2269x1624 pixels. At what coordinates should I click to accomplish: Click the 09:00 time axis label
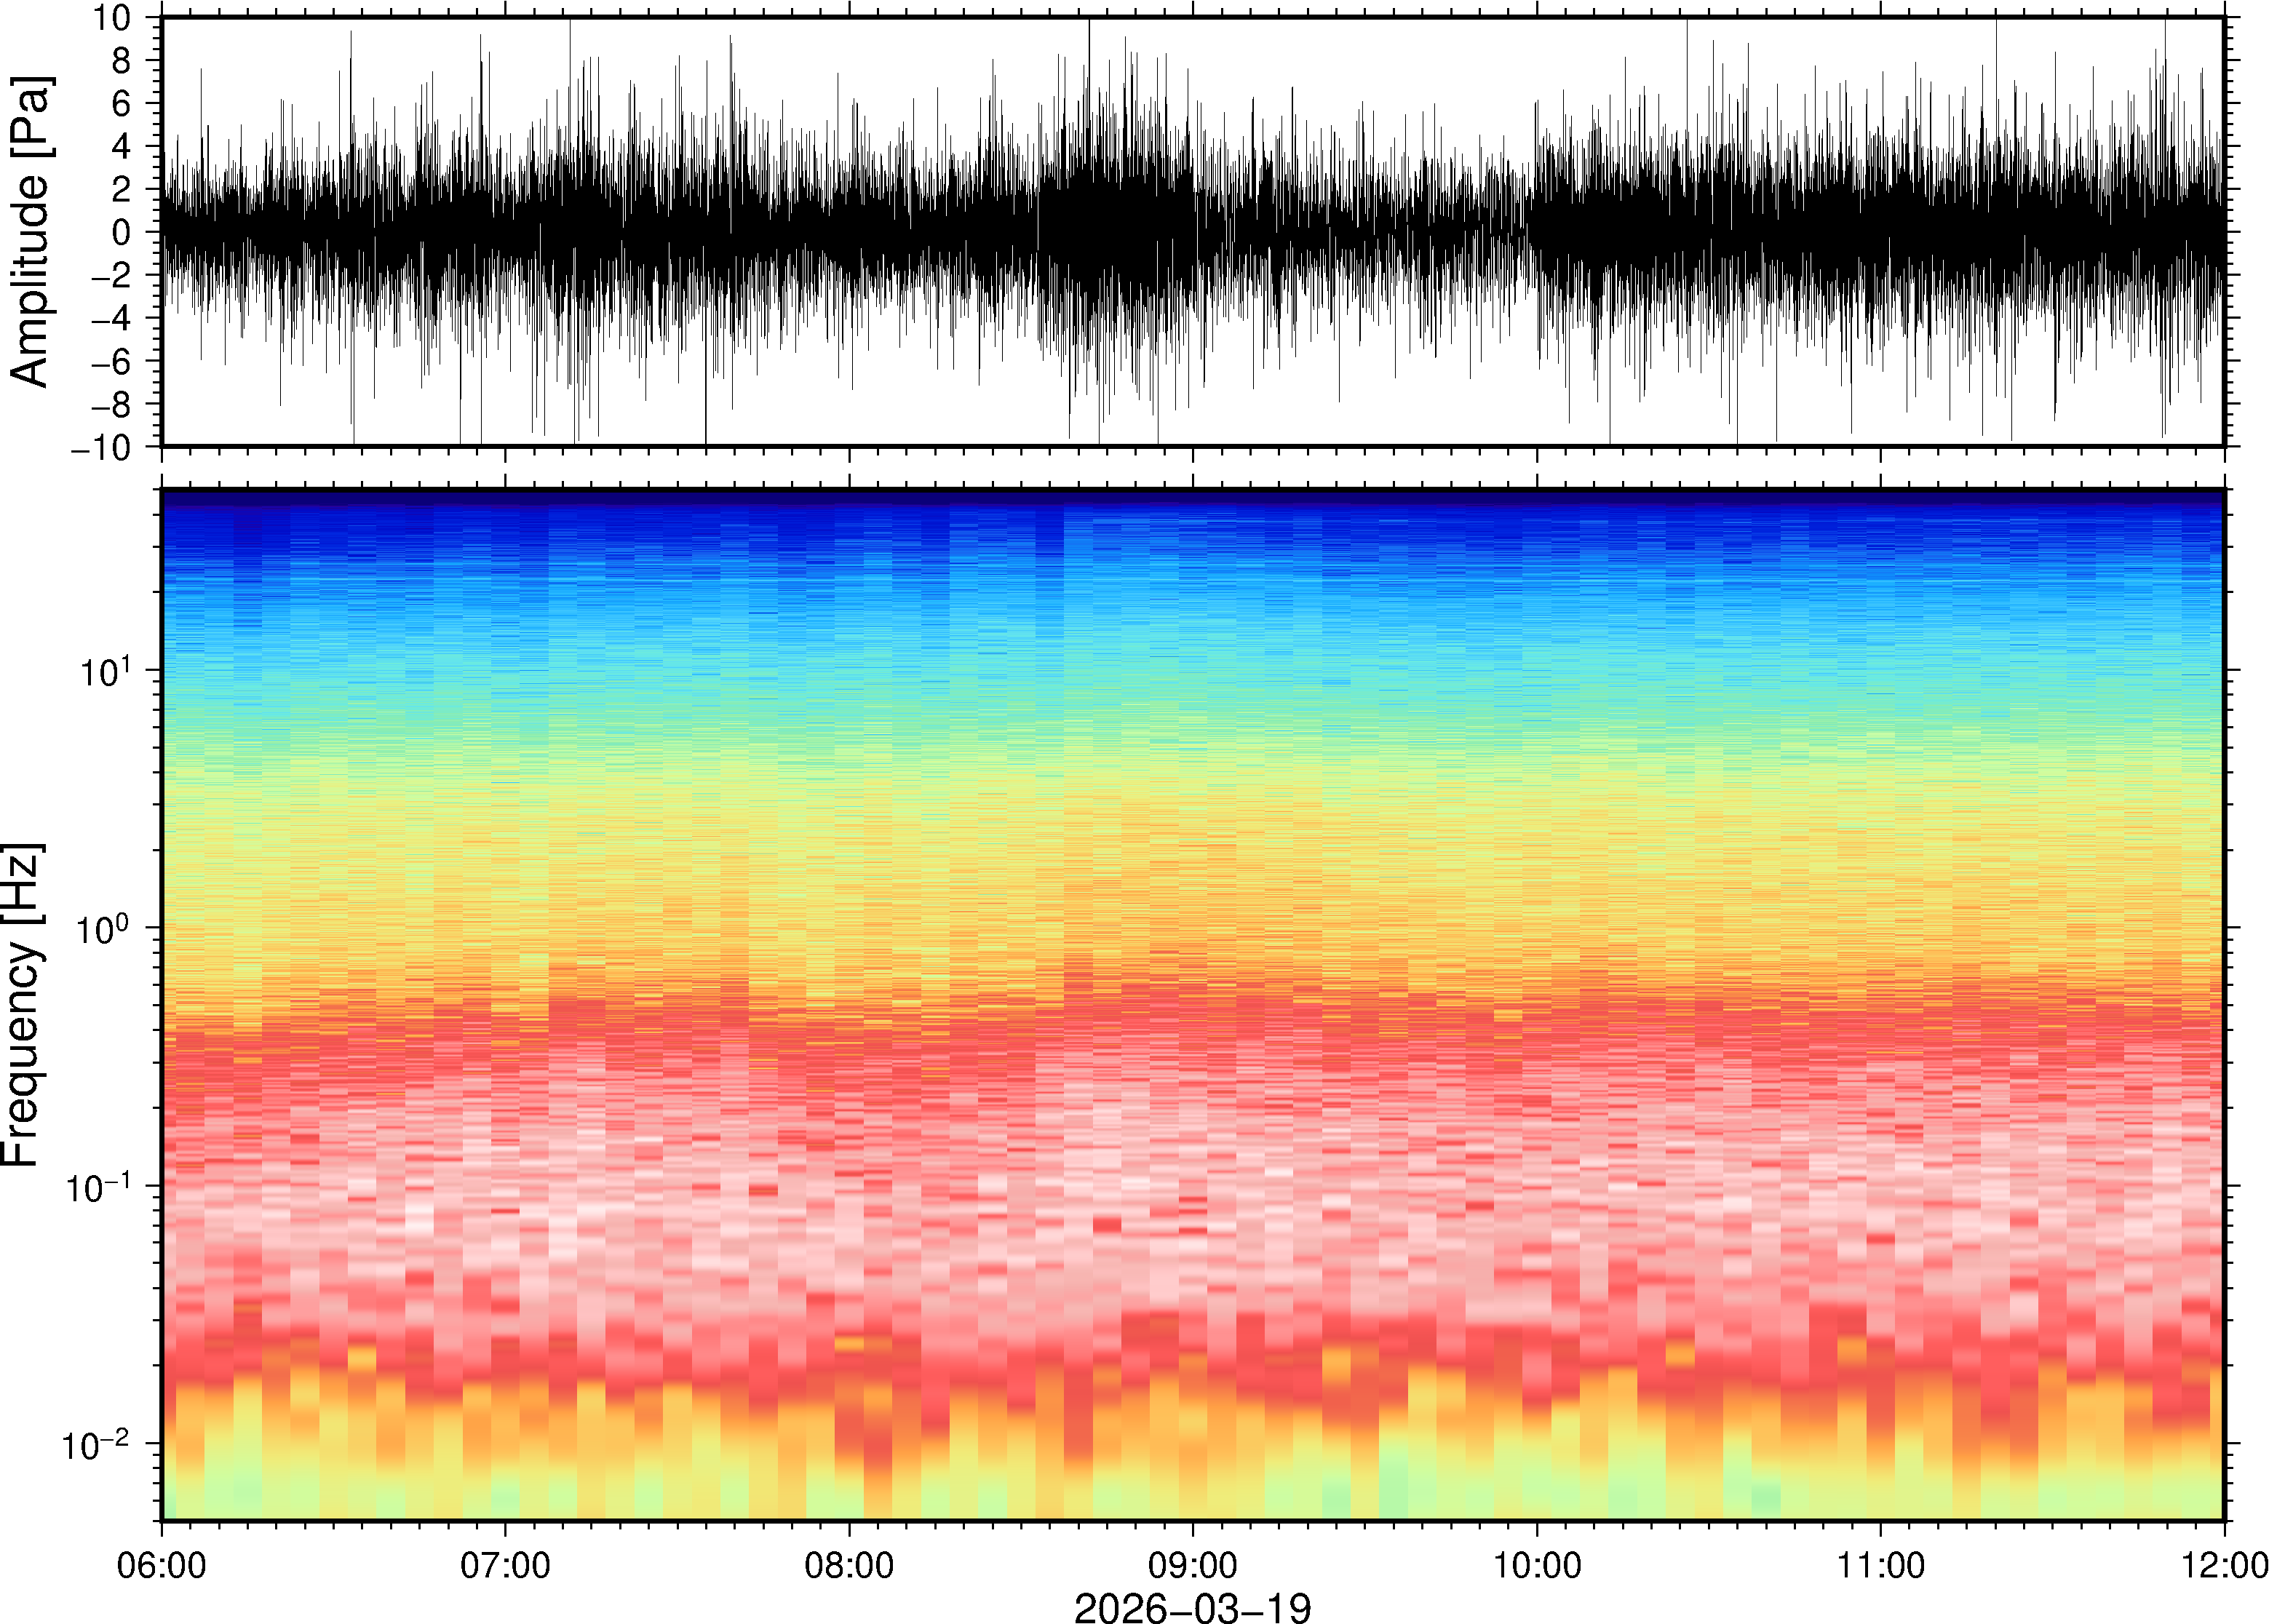1192,1565
